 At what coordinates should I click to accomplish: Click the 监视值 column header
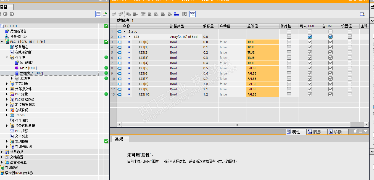(x=263, y=26)
